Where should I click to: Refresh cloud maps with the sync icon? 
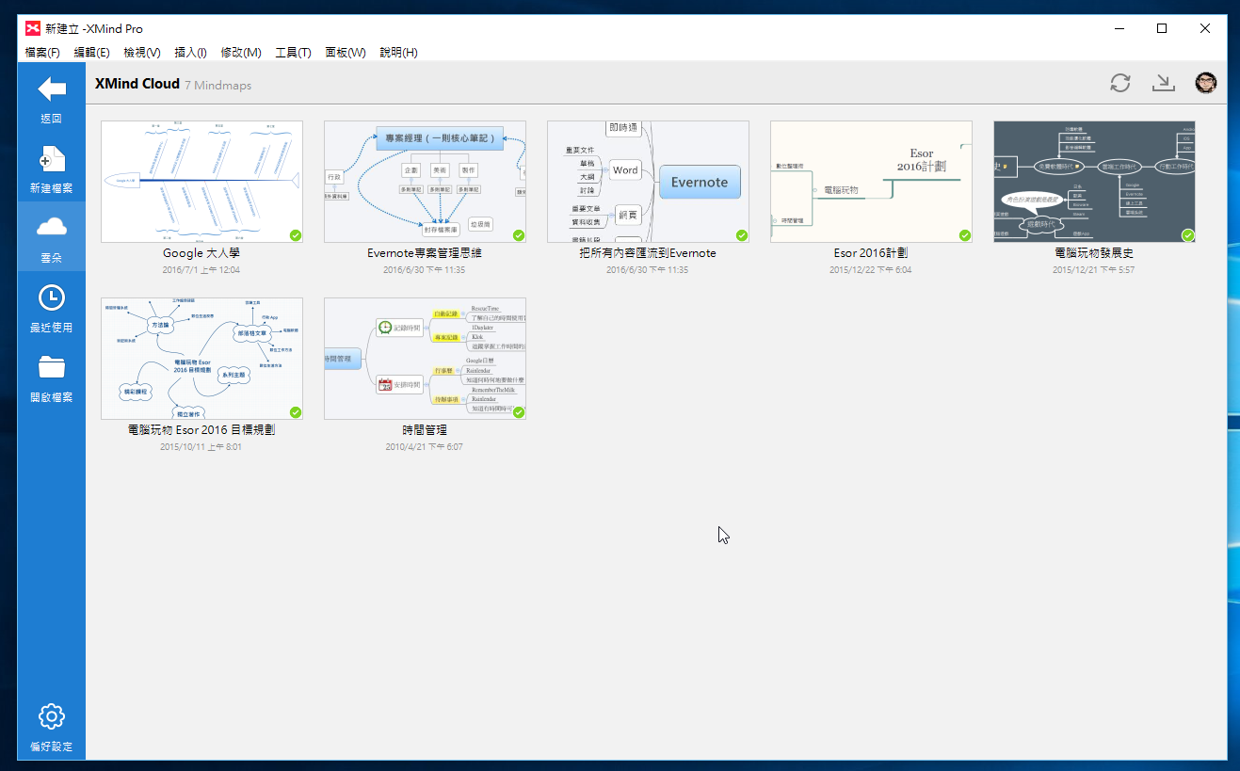click(1119, 83)
